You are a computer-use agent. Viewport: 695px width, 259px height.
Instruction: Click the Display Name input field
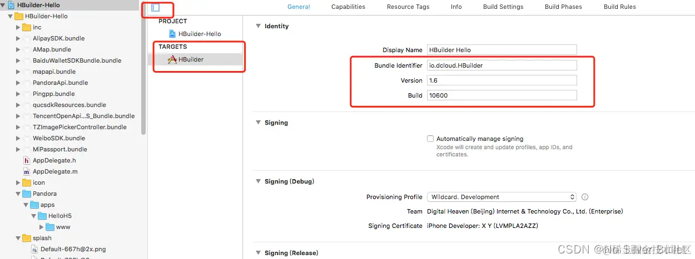point(502,50)
